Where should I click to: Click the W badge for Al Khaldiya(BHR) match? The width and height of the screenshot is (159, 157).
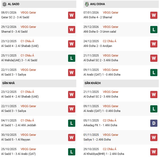(154, 152)
